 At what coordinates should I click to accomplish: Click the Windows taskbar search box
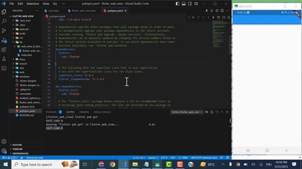[45, 164]
